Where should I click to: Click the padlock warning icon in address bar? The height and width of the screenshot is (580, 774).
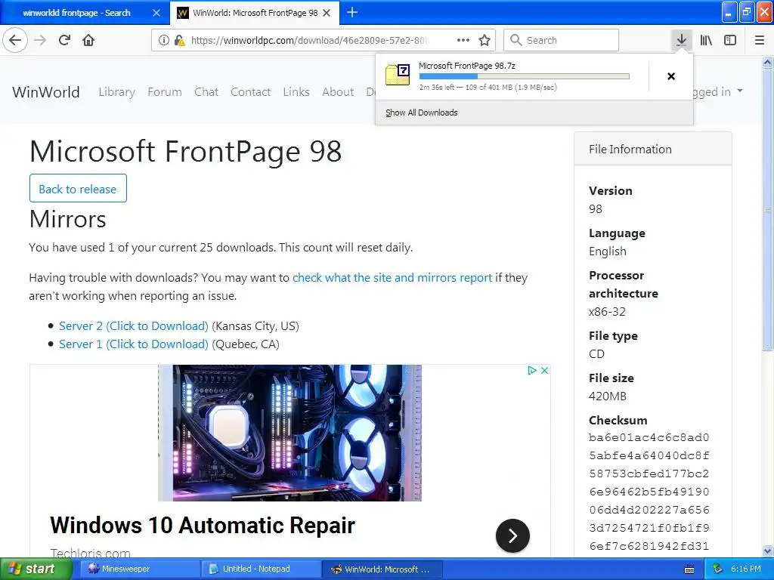(x=179, y=41)
